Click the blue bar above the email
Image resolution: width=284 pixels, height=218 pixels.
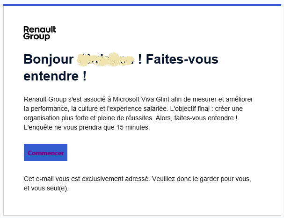142,5
